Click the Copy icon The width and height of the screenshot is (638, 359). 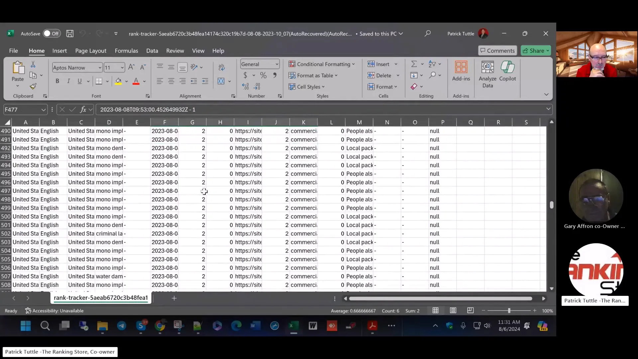pos(33,75)
